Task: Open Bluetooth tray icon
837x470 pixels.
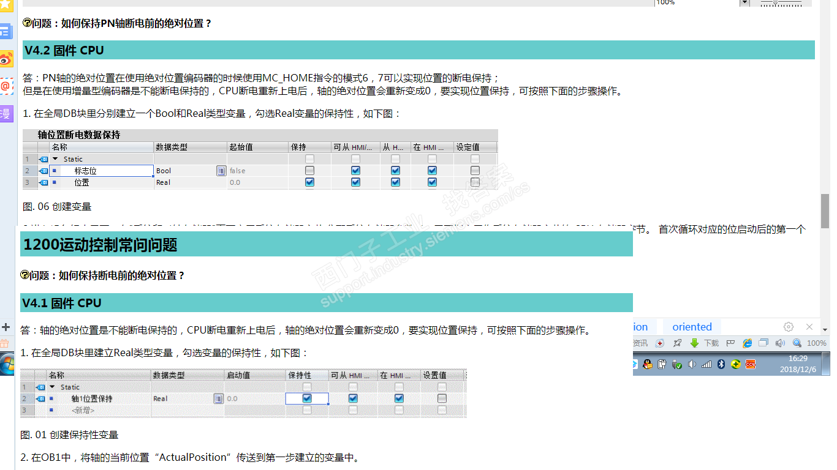Action: 721,364
